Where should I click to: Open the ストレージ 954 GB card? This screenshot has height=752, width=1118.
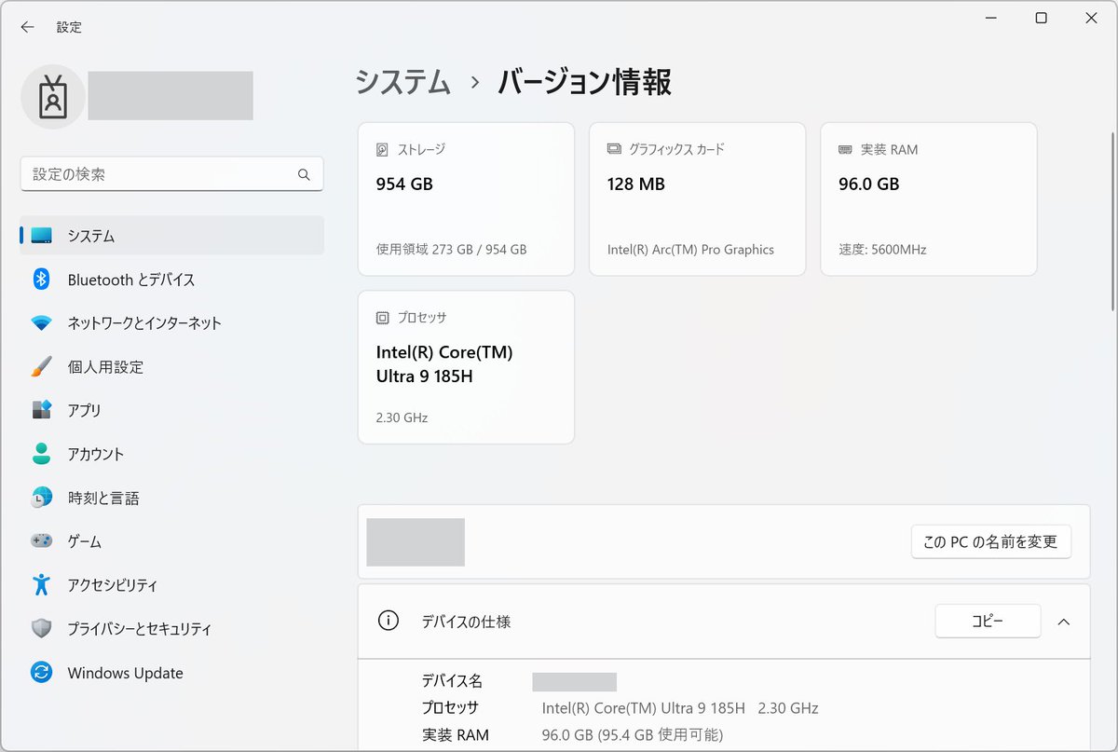pyautogui.click(x=466, y=199)
